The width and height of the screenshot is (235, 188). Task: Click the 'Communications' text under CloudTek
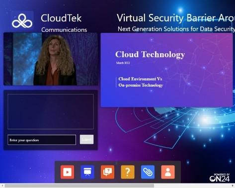pos(64,30)
